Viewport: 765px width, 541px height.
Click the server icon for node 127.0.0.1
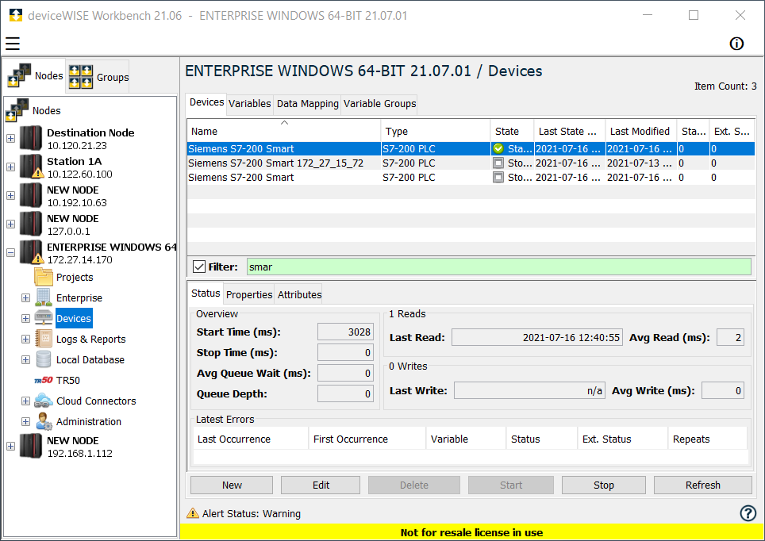point(31,224)
